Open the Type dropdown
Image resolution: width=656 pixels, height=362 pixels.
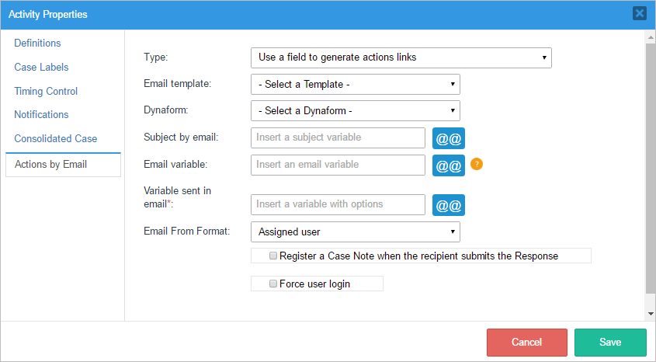(401, 57)
